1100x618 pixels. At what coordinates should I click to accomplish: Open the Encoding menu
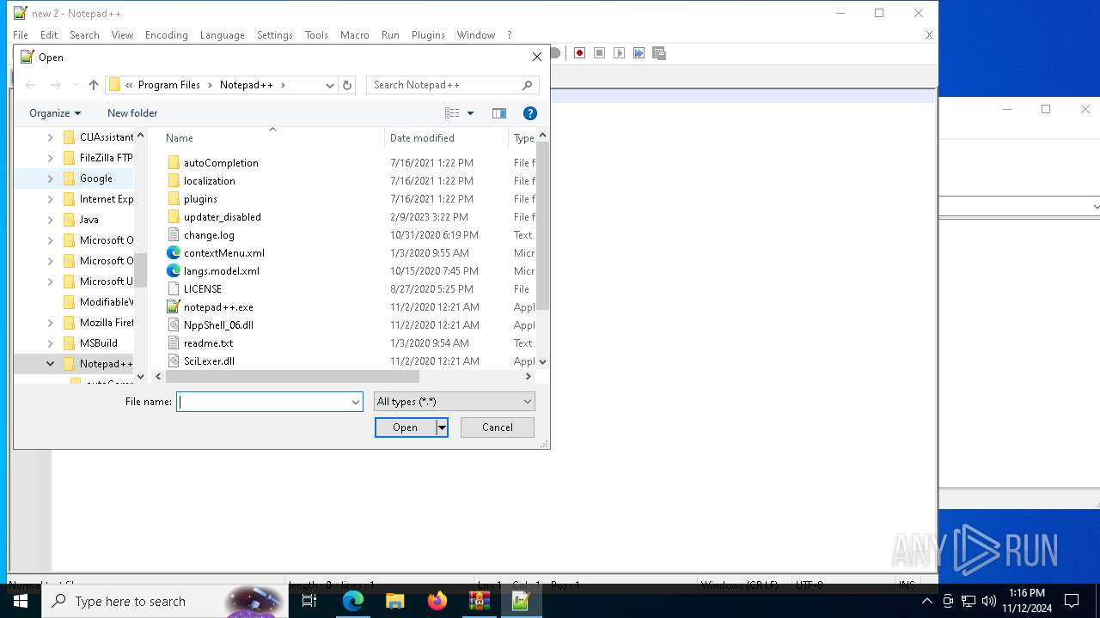click(x=166, y=35)
